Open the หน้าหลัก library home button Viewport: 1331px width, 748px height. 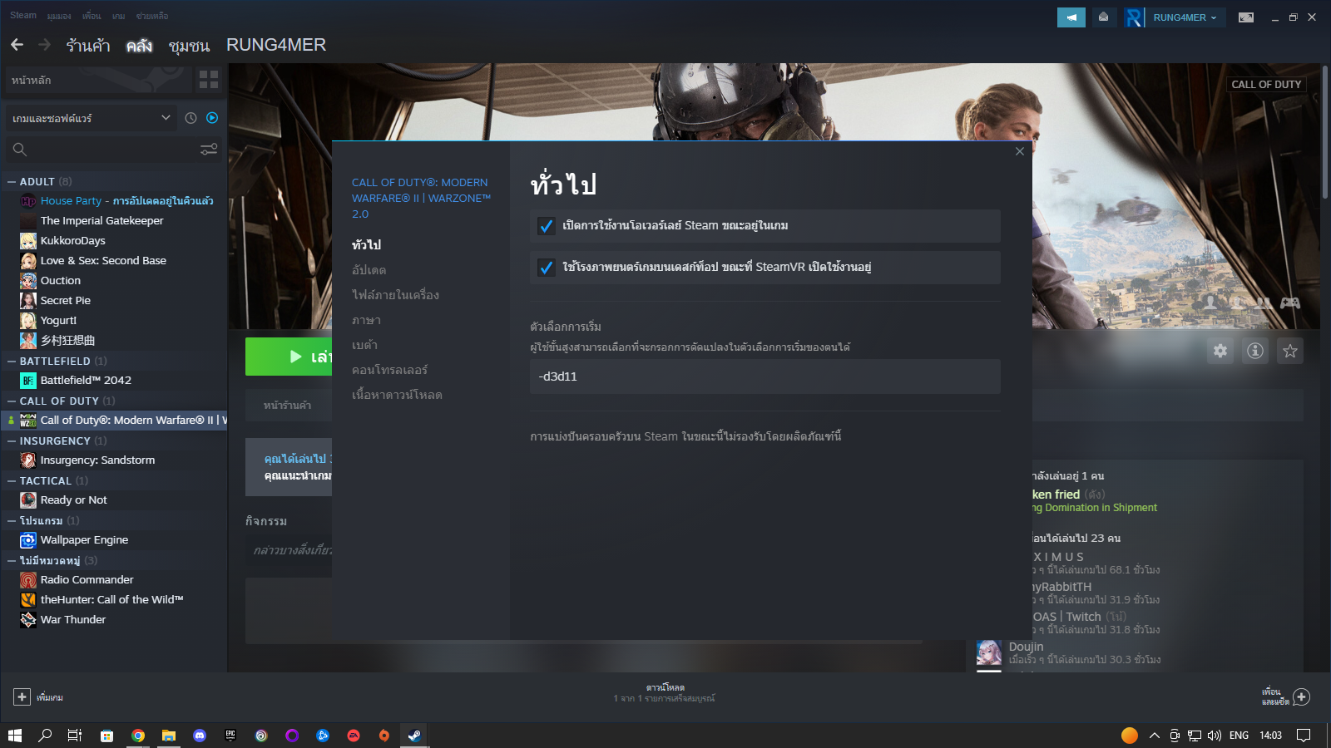coord(98,80)
